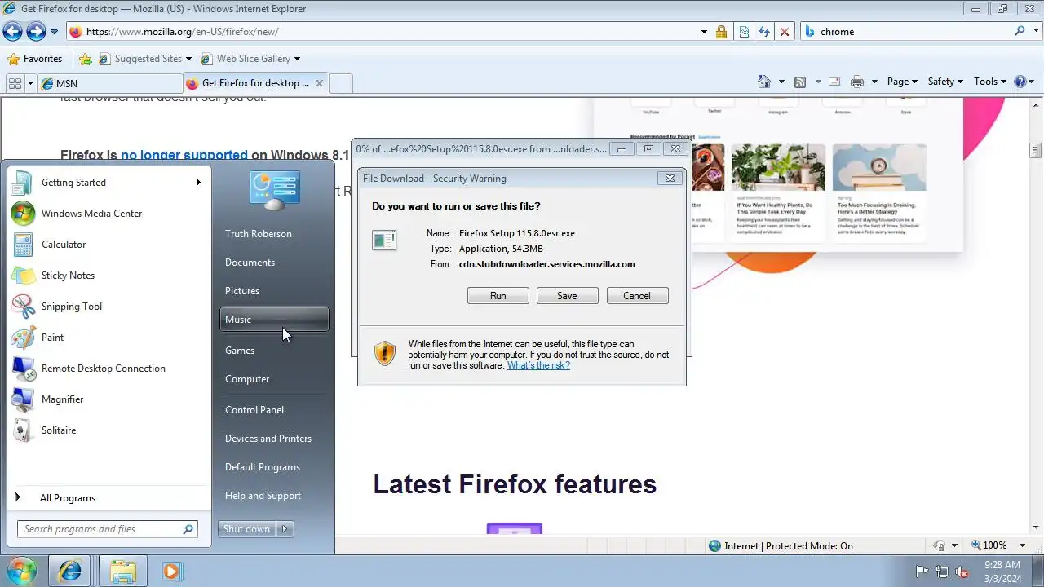Image resolution: width=1044 pixels, height=587 pixels.
Task: Click the search magnifier icon
Action: point(1020,31)
